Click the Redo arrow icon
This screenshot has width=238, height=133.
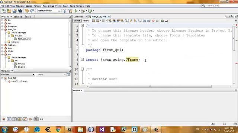click(32, 11)
